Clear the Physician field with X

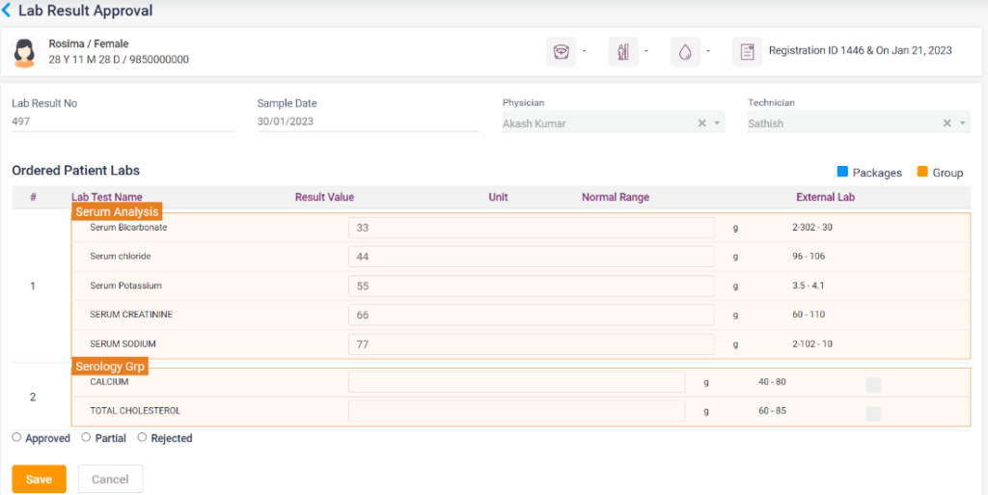[702, 124]
